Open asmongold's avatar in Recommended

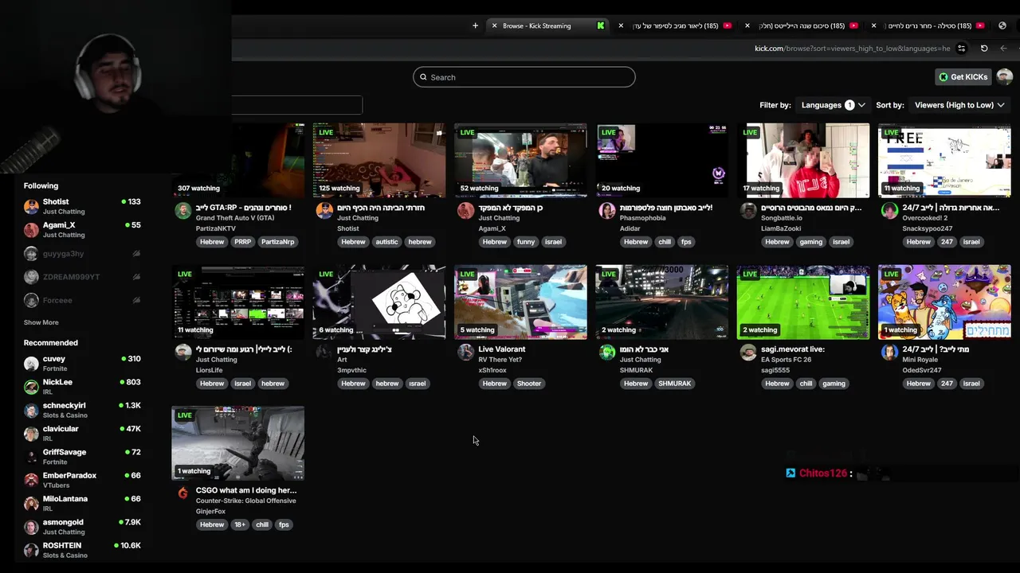(x=31, y=527)
